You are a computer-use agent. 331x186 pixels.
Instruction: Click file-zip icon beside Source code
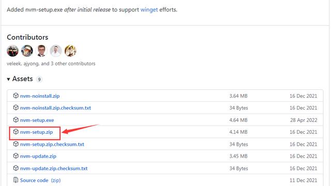(16, 180)
